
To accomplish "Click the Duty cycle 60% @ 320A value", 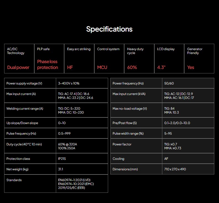I will (x=68, y=144).
